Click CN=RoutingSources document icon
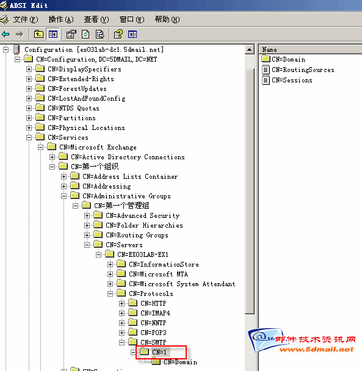This screenshot has height=371, width=362. click(266, 70)
